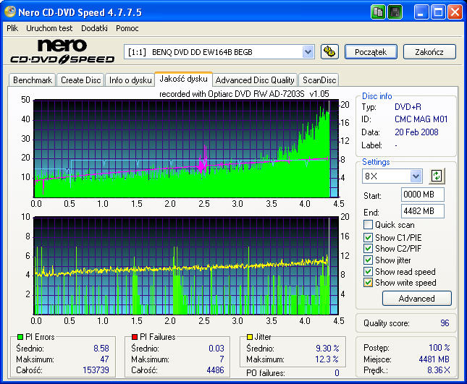Image resolution: width=467 pixels, height=384 pixels.
Task: Go to Advanced Disc Quality tab
Action: [x=255, y=80]
